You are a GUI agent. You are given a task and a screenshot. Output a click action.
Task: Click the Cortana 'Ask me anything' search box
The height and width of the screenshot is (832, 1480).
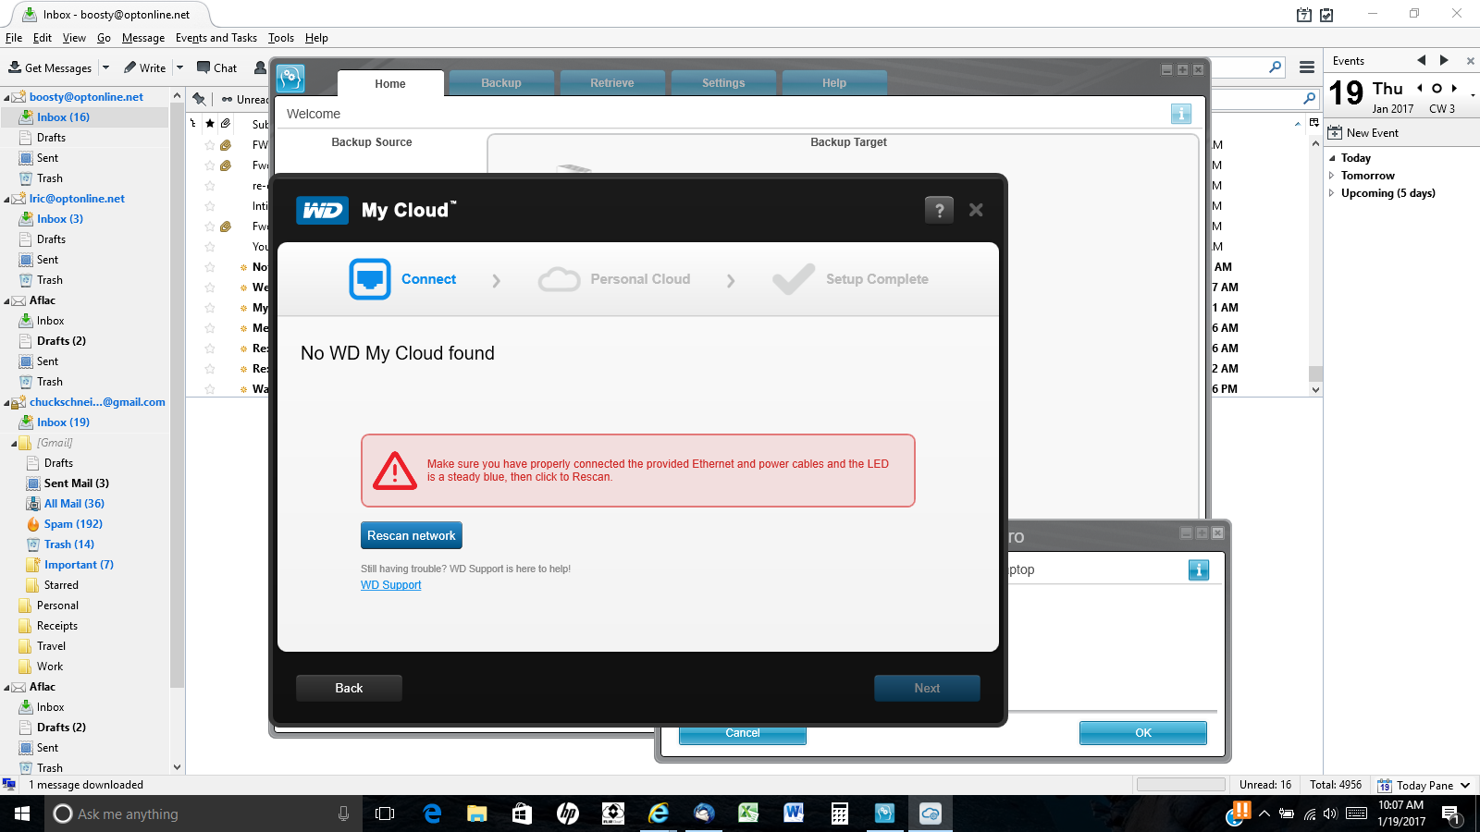(203, 814)
